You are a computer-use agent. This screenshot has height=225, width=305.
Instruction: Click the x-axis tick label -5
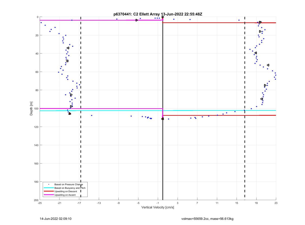(138, 203)
